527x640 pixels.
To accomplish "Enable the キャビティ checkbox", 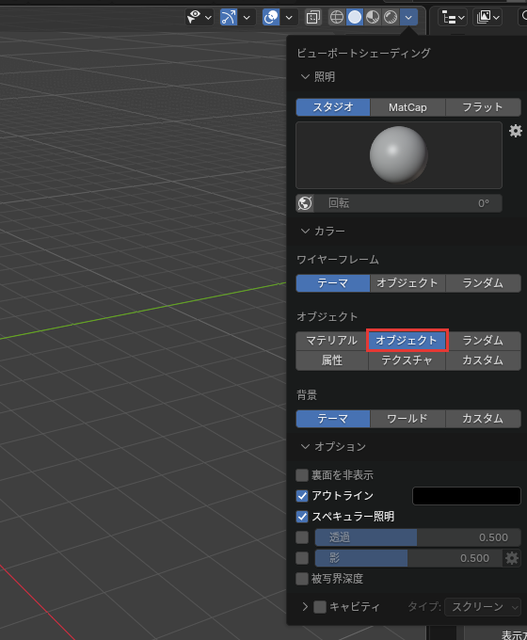I will tap(320, 607).
